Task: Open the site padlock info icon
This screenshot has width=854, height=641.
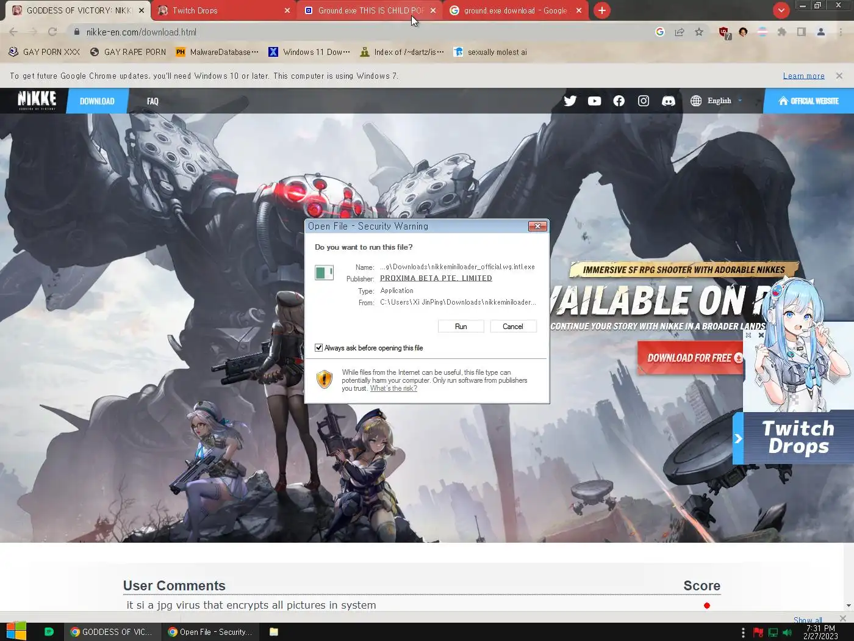Action: [x=77, y=32]
